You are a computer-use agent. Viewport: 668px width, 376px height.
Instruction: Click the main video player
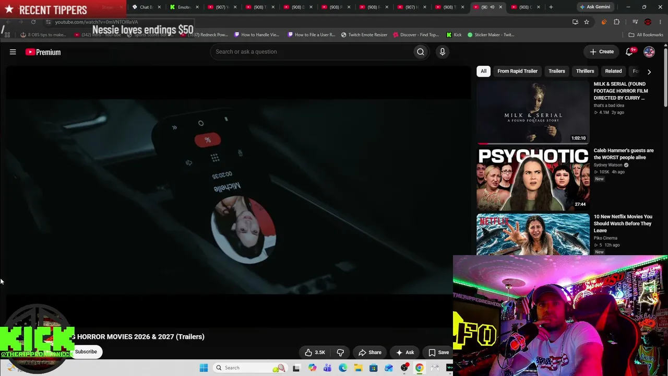pos(238,196)
